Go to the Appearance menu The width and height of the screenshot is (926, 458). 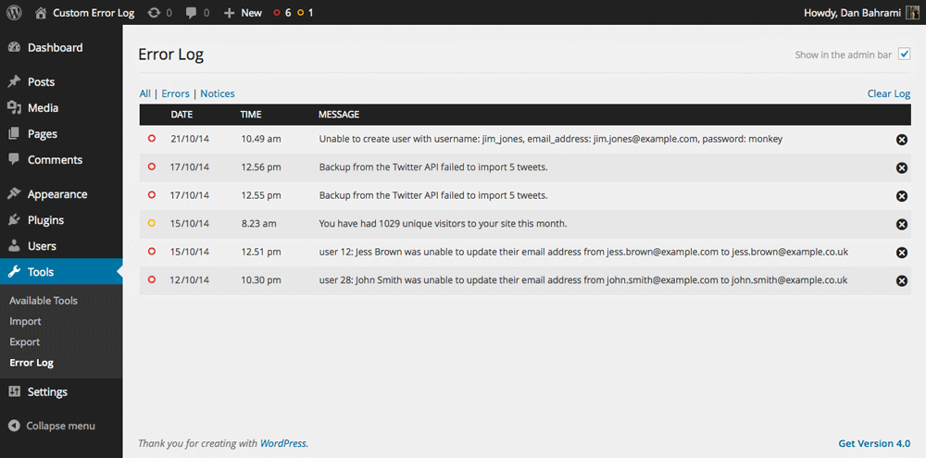point(57,194)
